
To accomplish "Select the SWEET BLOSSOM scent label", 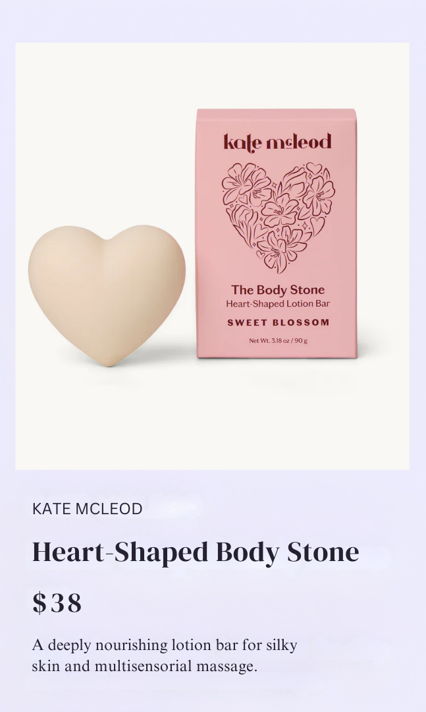I will (x=278, y=323).
